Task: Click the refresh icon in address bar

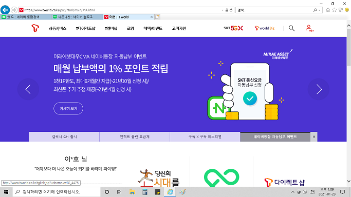Action: tap(231, 10)
